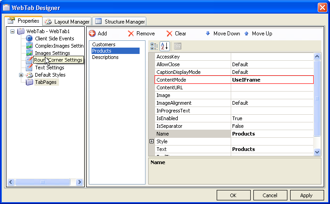
Task: Select Client Side Events in tree
Action: click(54, 39)
